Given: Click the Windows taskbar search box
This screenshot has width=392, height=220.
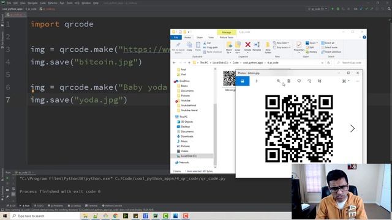Looking at the screenshot, I should click(x=45, y=216).
